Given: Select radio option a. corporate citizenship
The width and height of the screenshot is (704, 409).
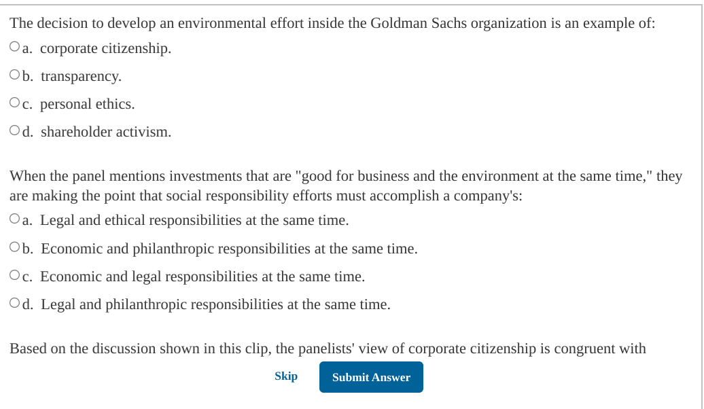Looking at the screenshot, I should [14, 45].
